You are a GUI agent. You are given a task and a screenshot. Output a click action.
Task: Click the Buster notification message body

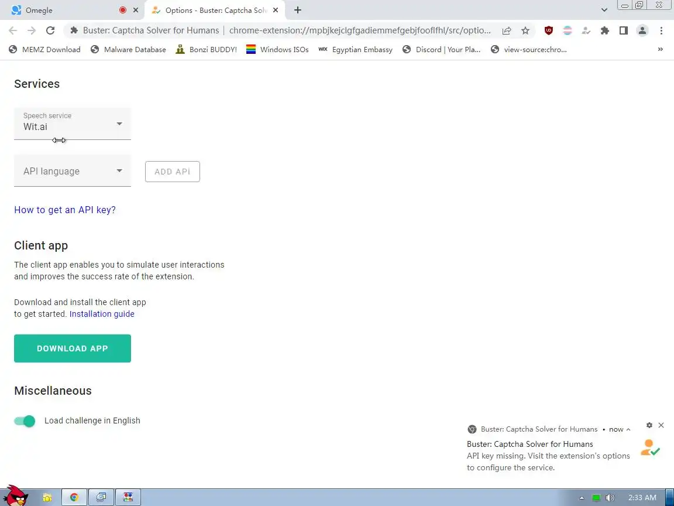click(x=548, y=461)
